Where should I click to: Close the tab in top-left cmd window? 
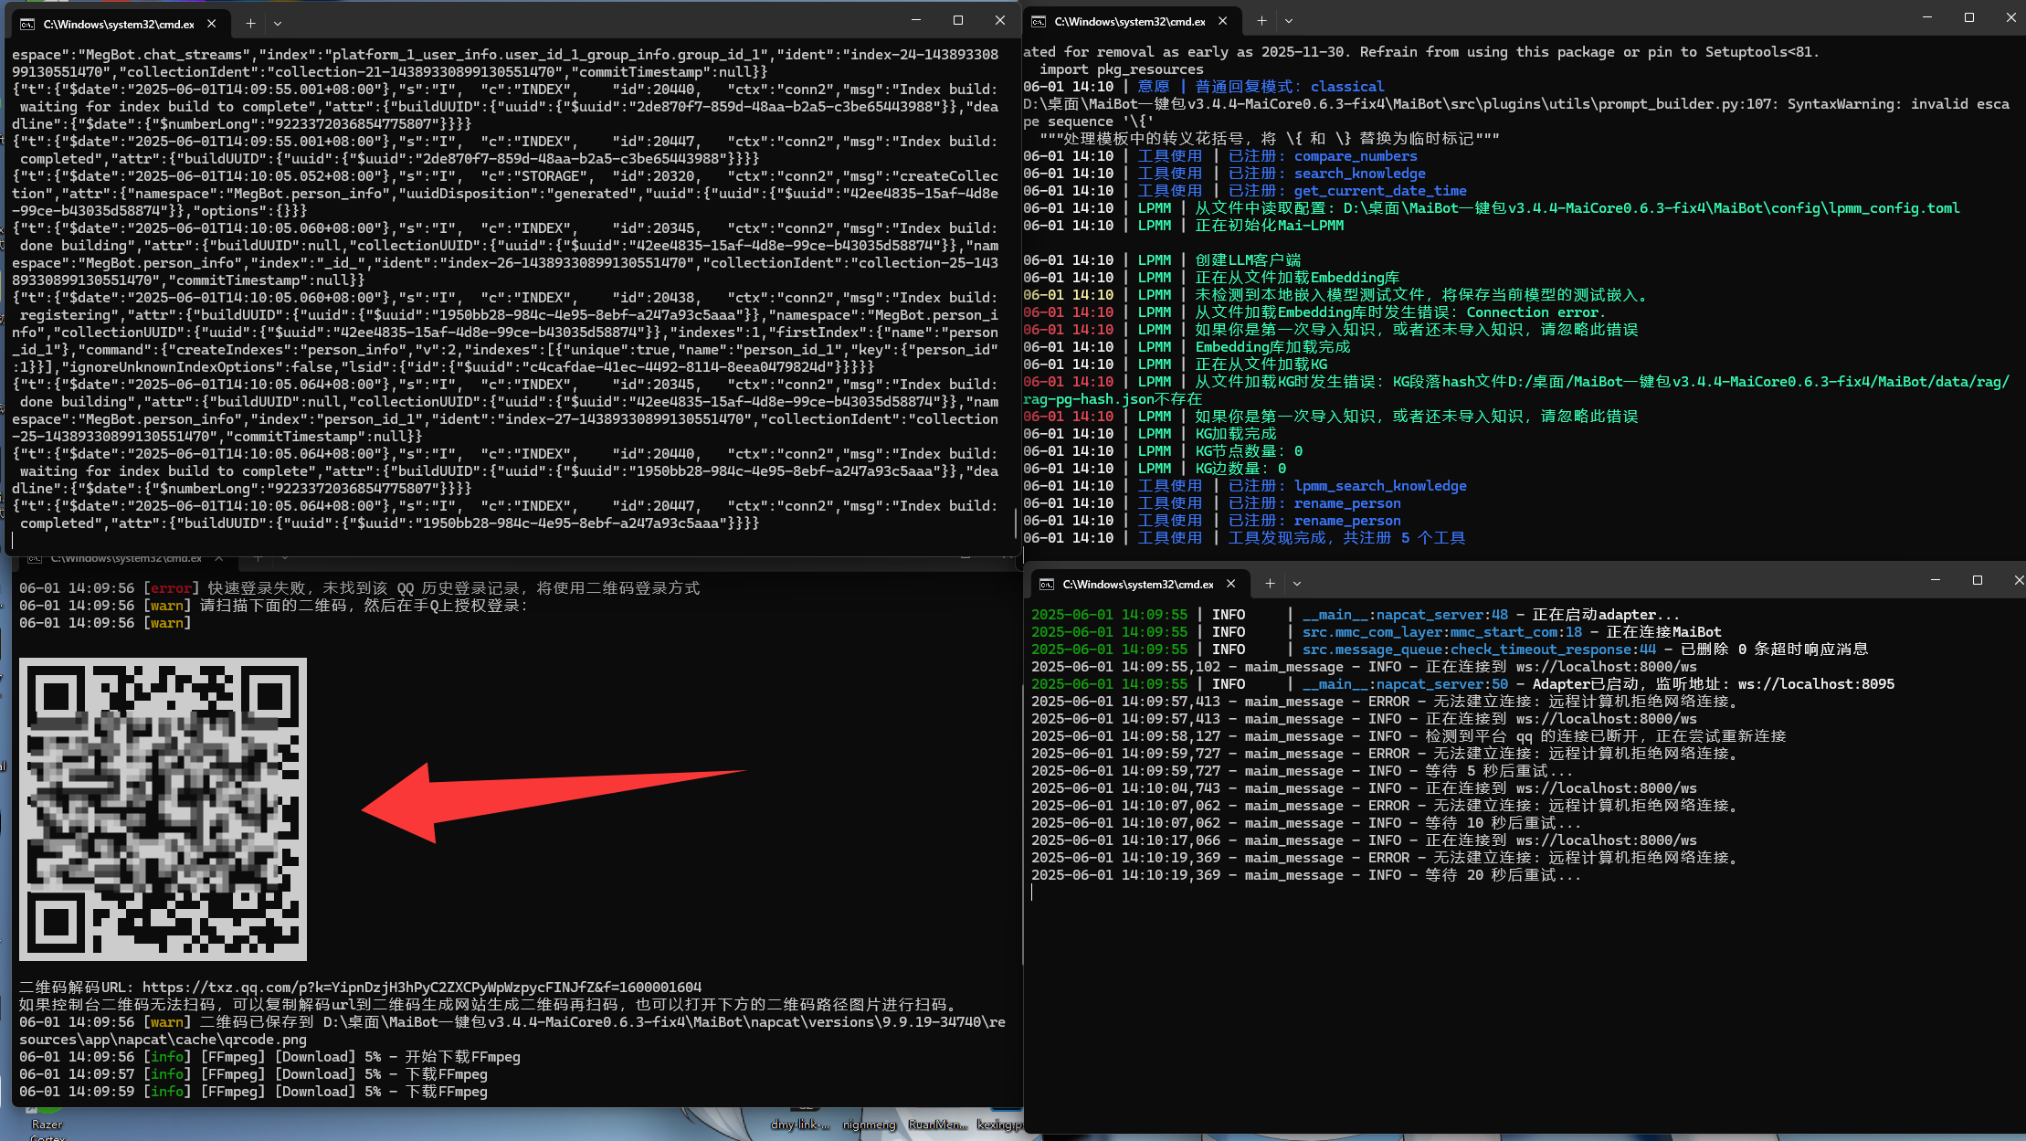click(212, 24)
